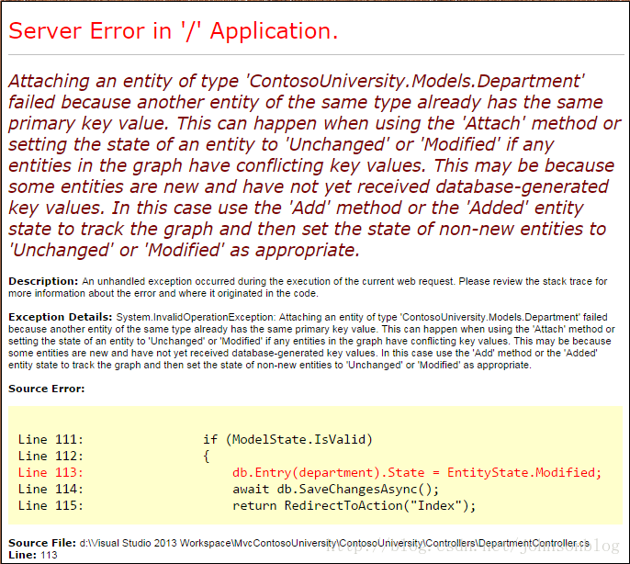The height and width of the screenshot is (564, 630).
Task: Click 'await db.SaveChangesAsync();' code
Action: [x=335, y=490]
